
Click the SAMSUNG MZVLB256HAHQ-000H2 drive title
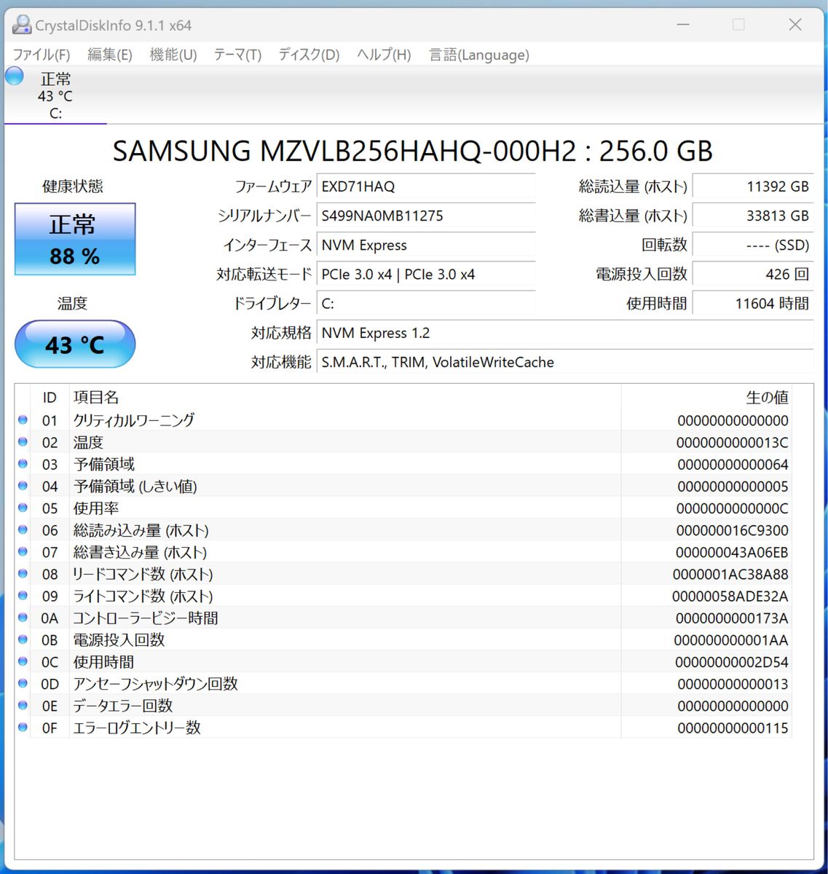point(413,151)
